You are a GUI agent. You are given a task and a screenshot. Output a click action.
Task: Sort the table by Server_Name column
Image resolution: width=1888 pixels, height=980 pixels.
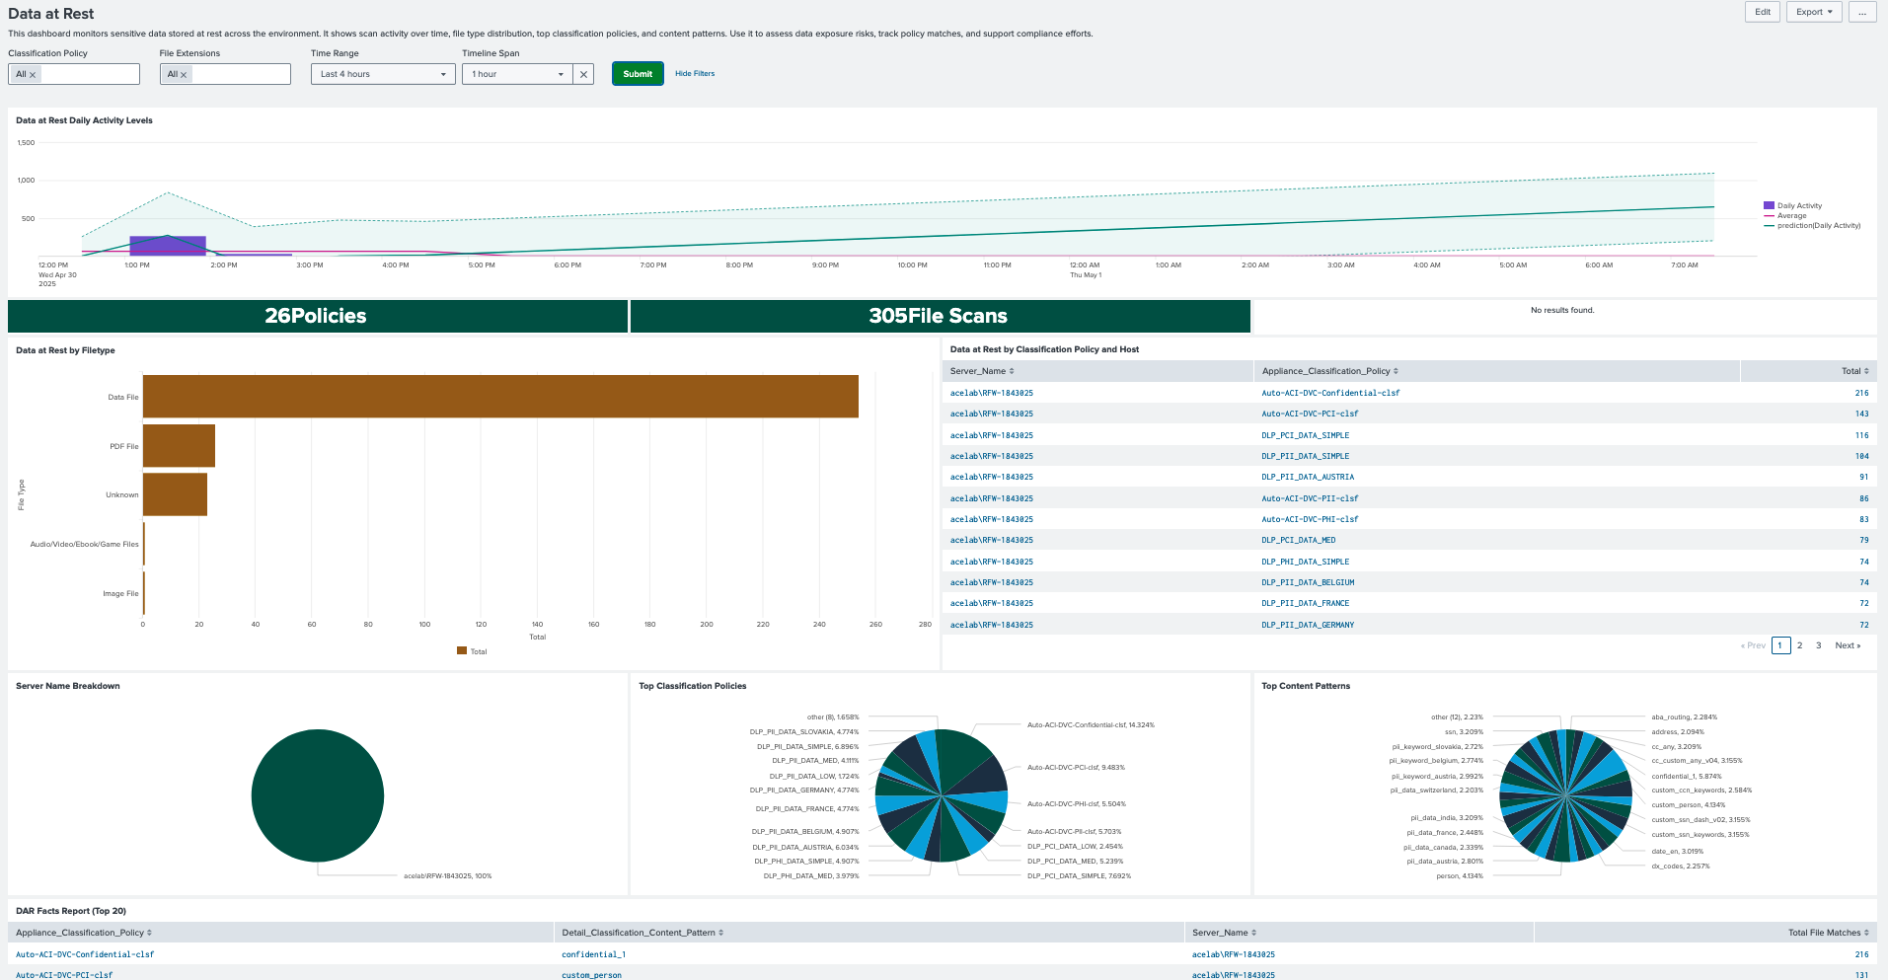[982, 371]
